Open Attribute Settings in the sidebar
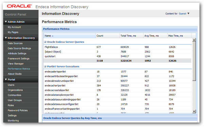 tap(17, 53)
